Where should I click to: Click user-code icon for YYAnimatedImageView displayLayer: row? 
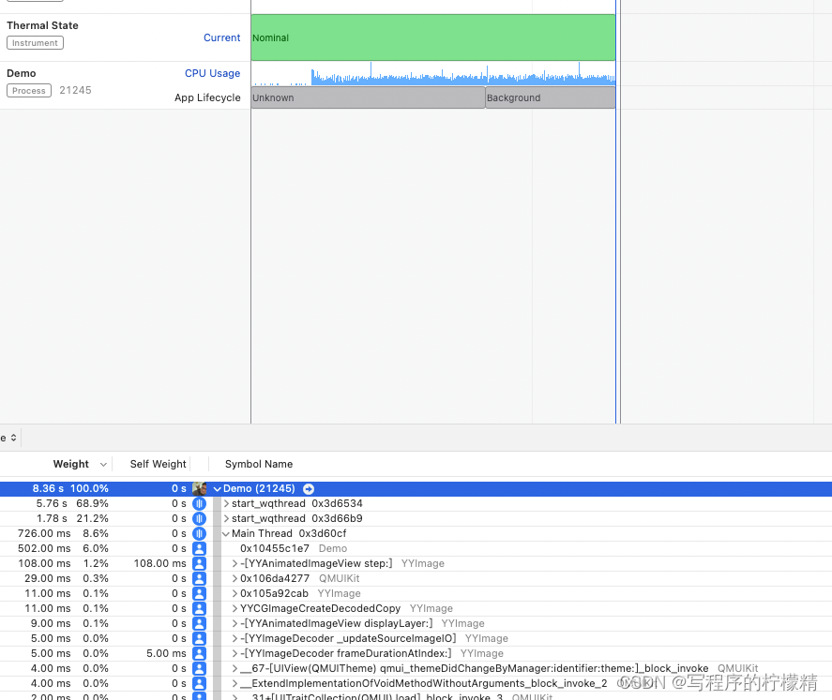point(200,624)
